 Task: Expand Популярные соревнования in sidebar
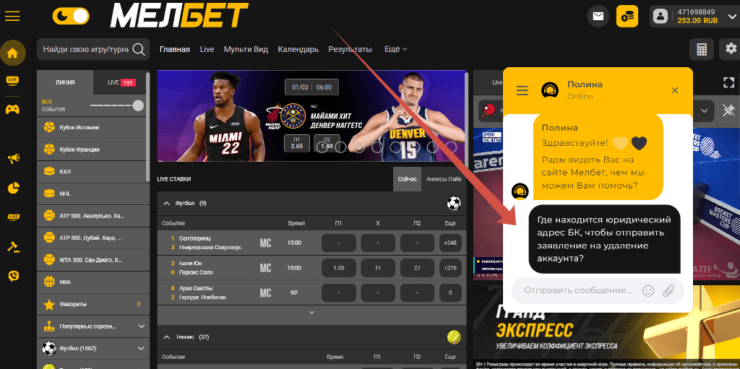point(141,326)
